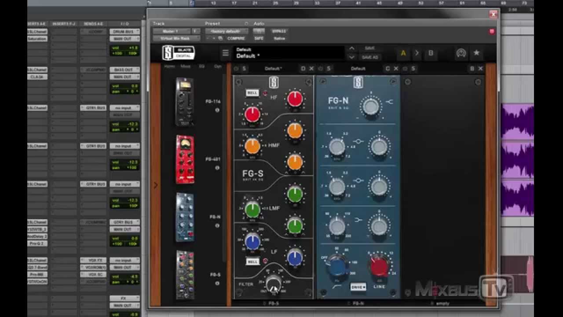Image resolution: width=563 pixels, height=317 pixels.
Task: Switch to the Mixes tab in module browser
Action: click(186, 66)
